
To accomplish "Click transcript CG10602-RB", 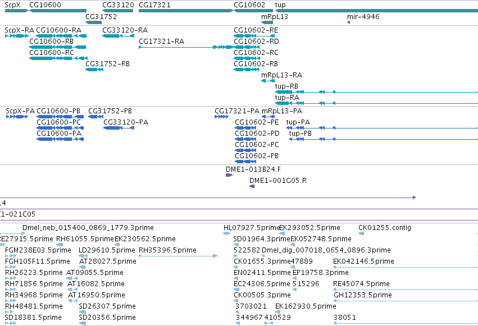I will [247, 70].
